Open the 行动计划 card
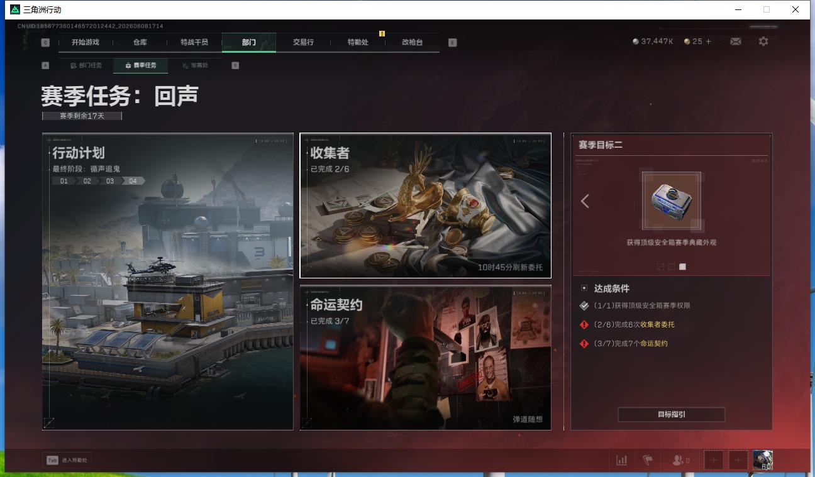 (168, 282)
